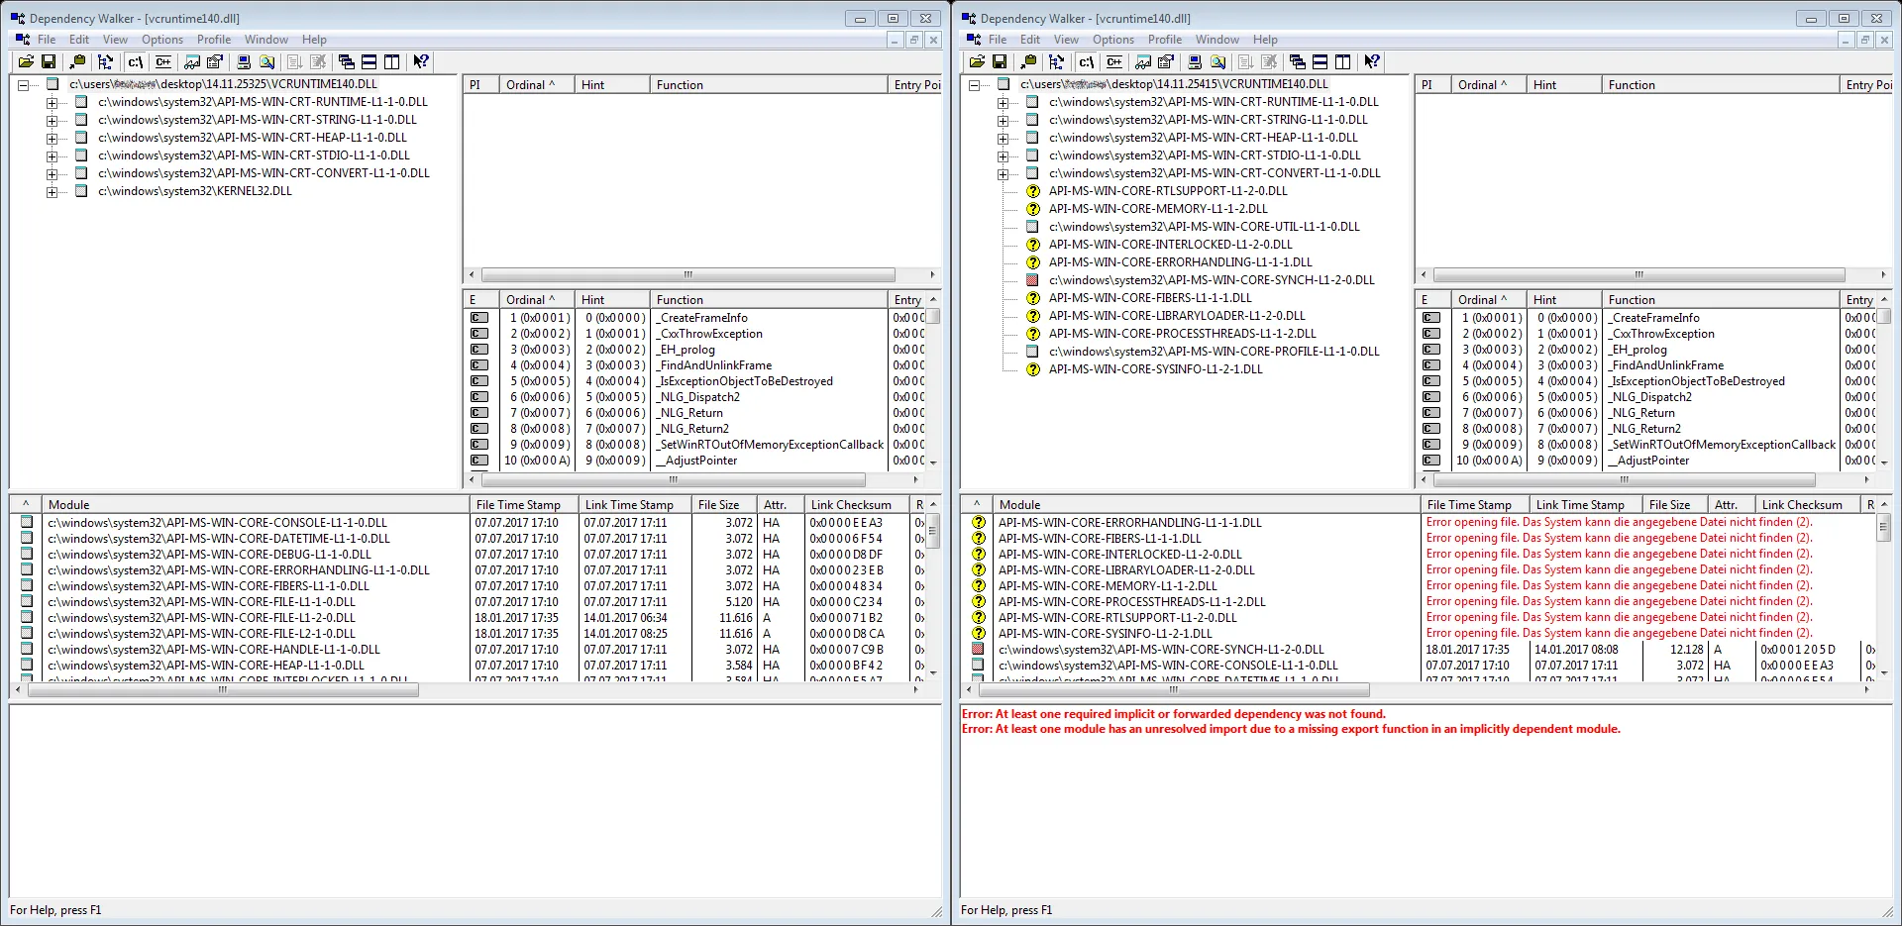Expand CRT-RUNTIME-L1-1-0.DLL node in right window
This screenshot has height=926, width=1902.
(1003, 103)
